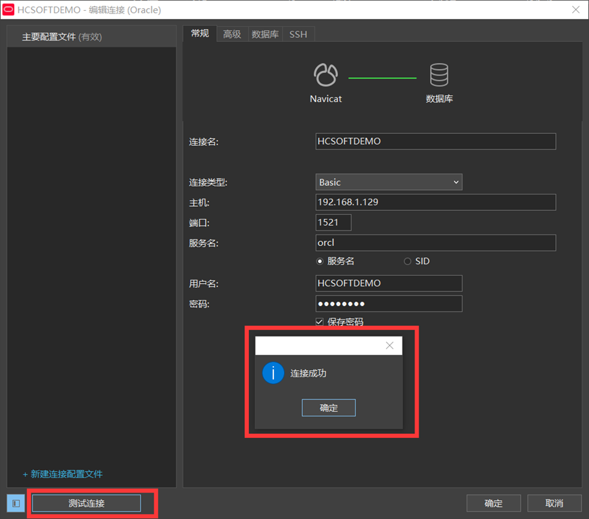The width and height of the screenshot is (589, 519).
Task: Close the edit connection window
Action: pos(575,9)
